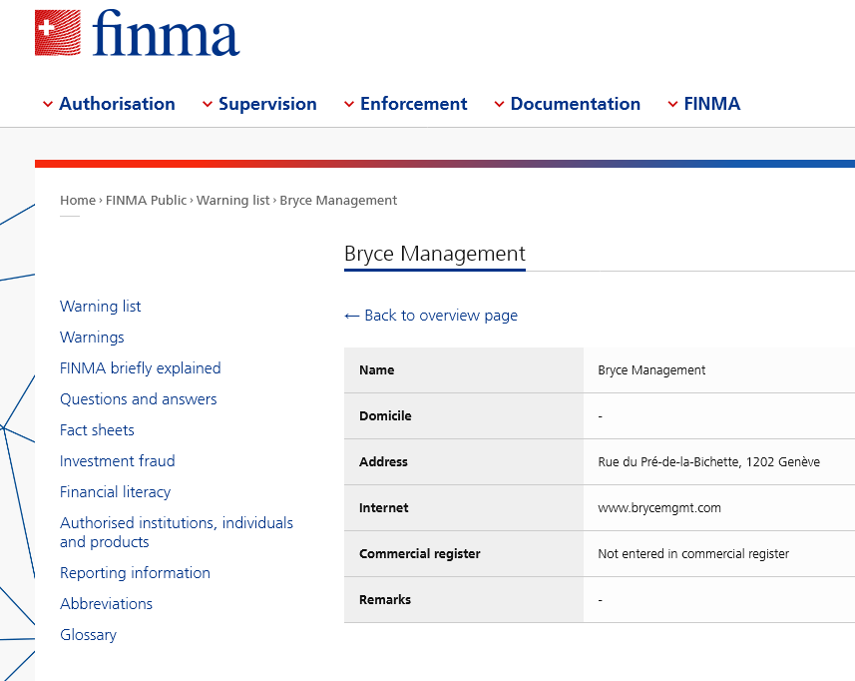
Task: Click the FINMA logo
Action: click(137, 33)
